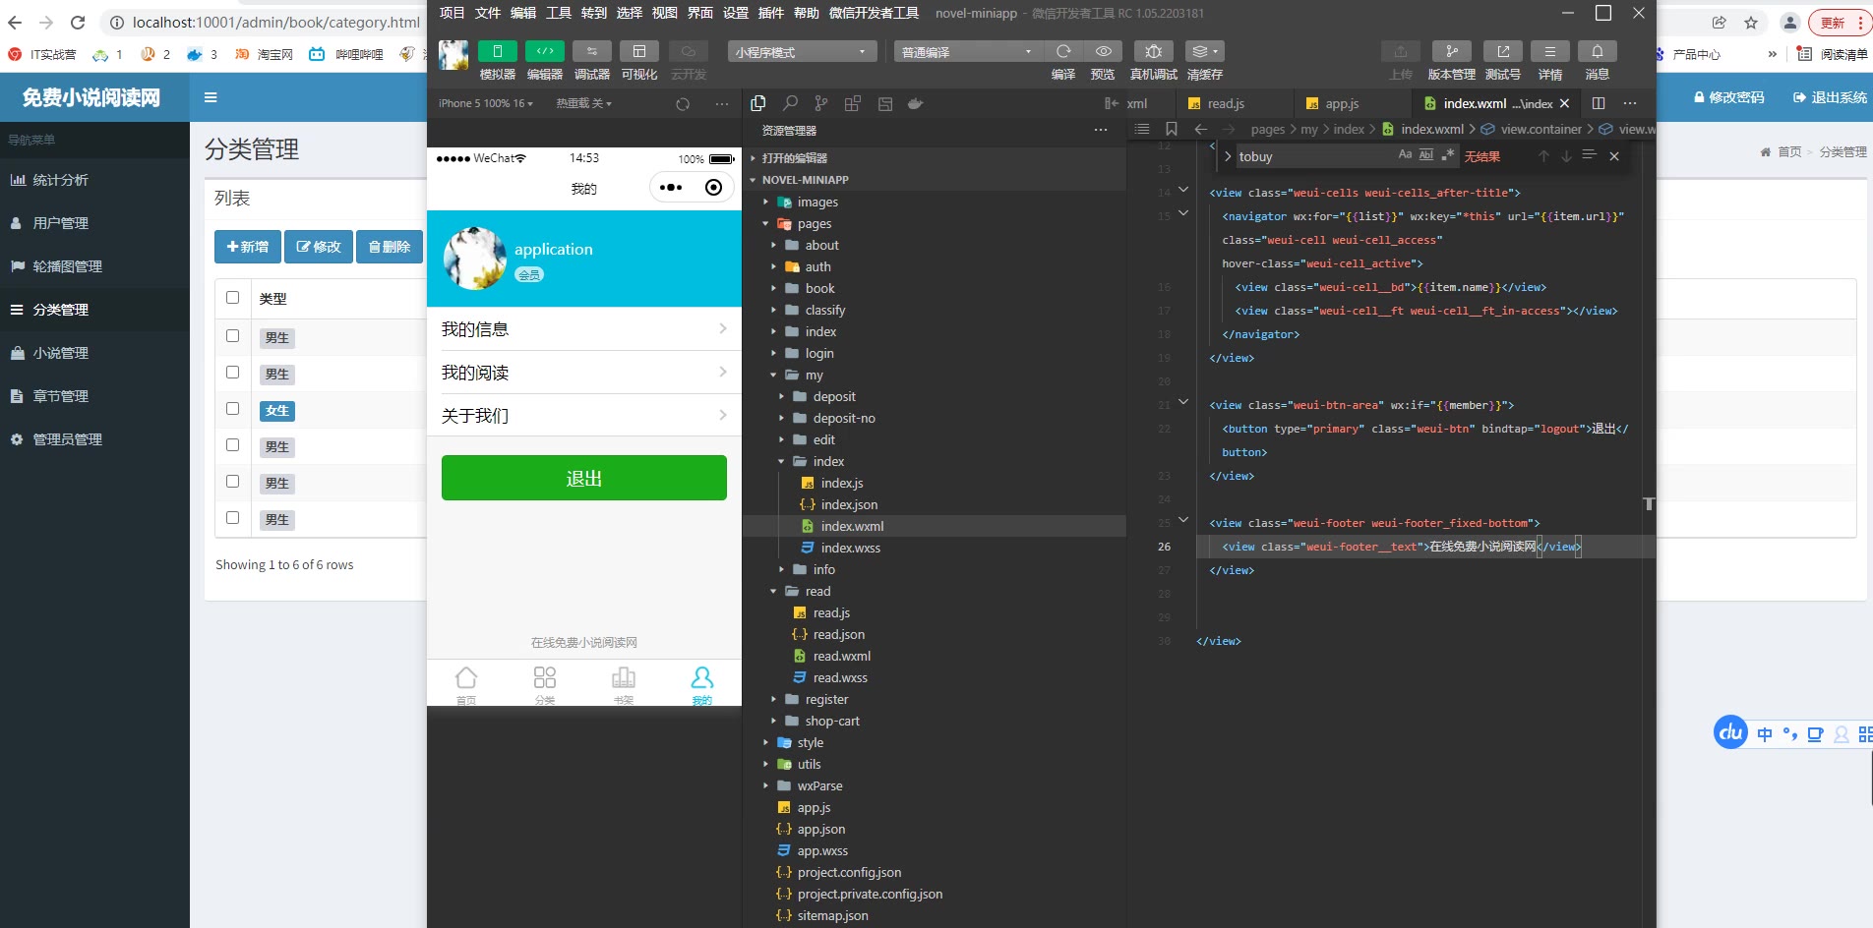Toggle the simulator panel button
The image size is (1873, 928).
pos(497,51)
